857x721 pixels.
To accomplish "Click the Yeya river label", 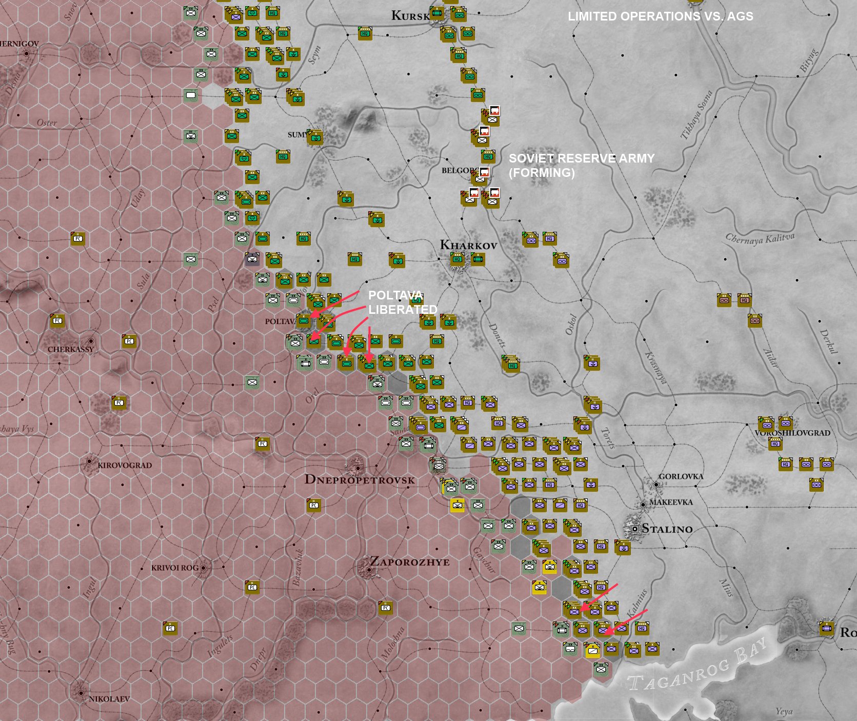I will click(x=784, y=711).
